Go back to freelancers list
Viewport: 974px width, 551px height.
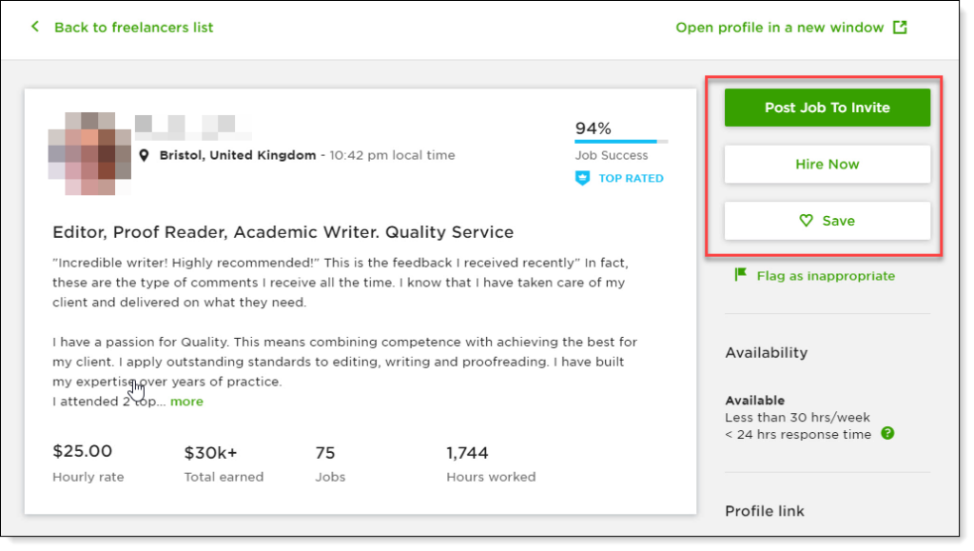click(133, 27)
